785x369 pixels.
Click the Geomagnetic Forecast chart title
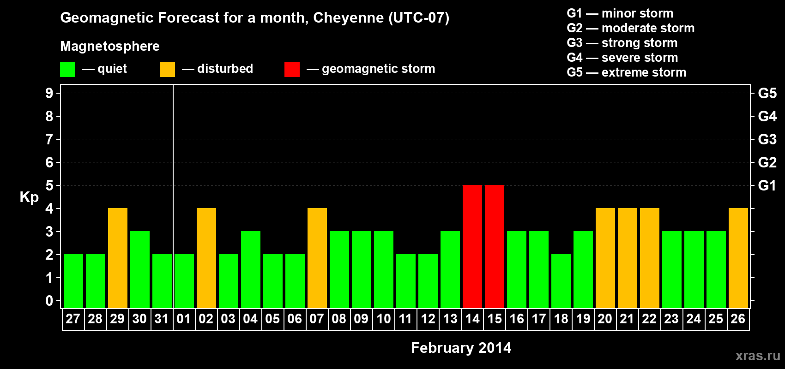coord(255,18)
